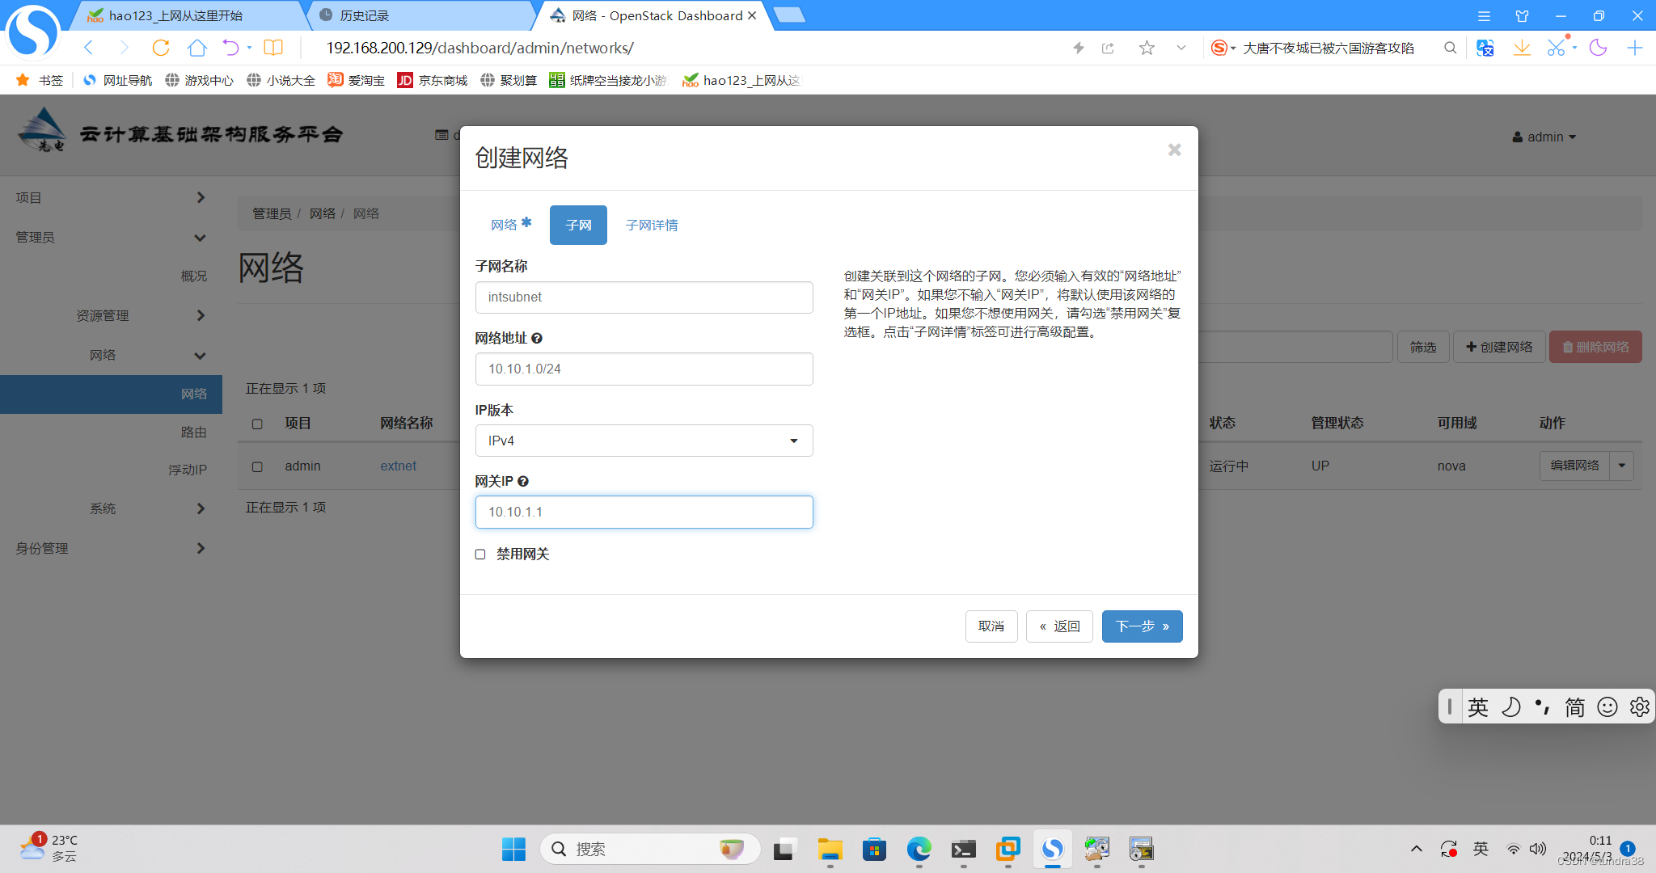Expand the 身份管理 sidebar section
The width and height of the screenshot is (1656, 873).
[111, 548]
